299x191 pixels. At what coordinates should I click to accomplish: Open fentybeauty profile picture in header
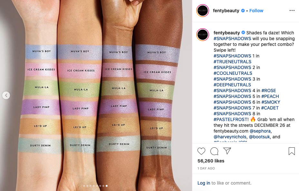tap(203, 11)
